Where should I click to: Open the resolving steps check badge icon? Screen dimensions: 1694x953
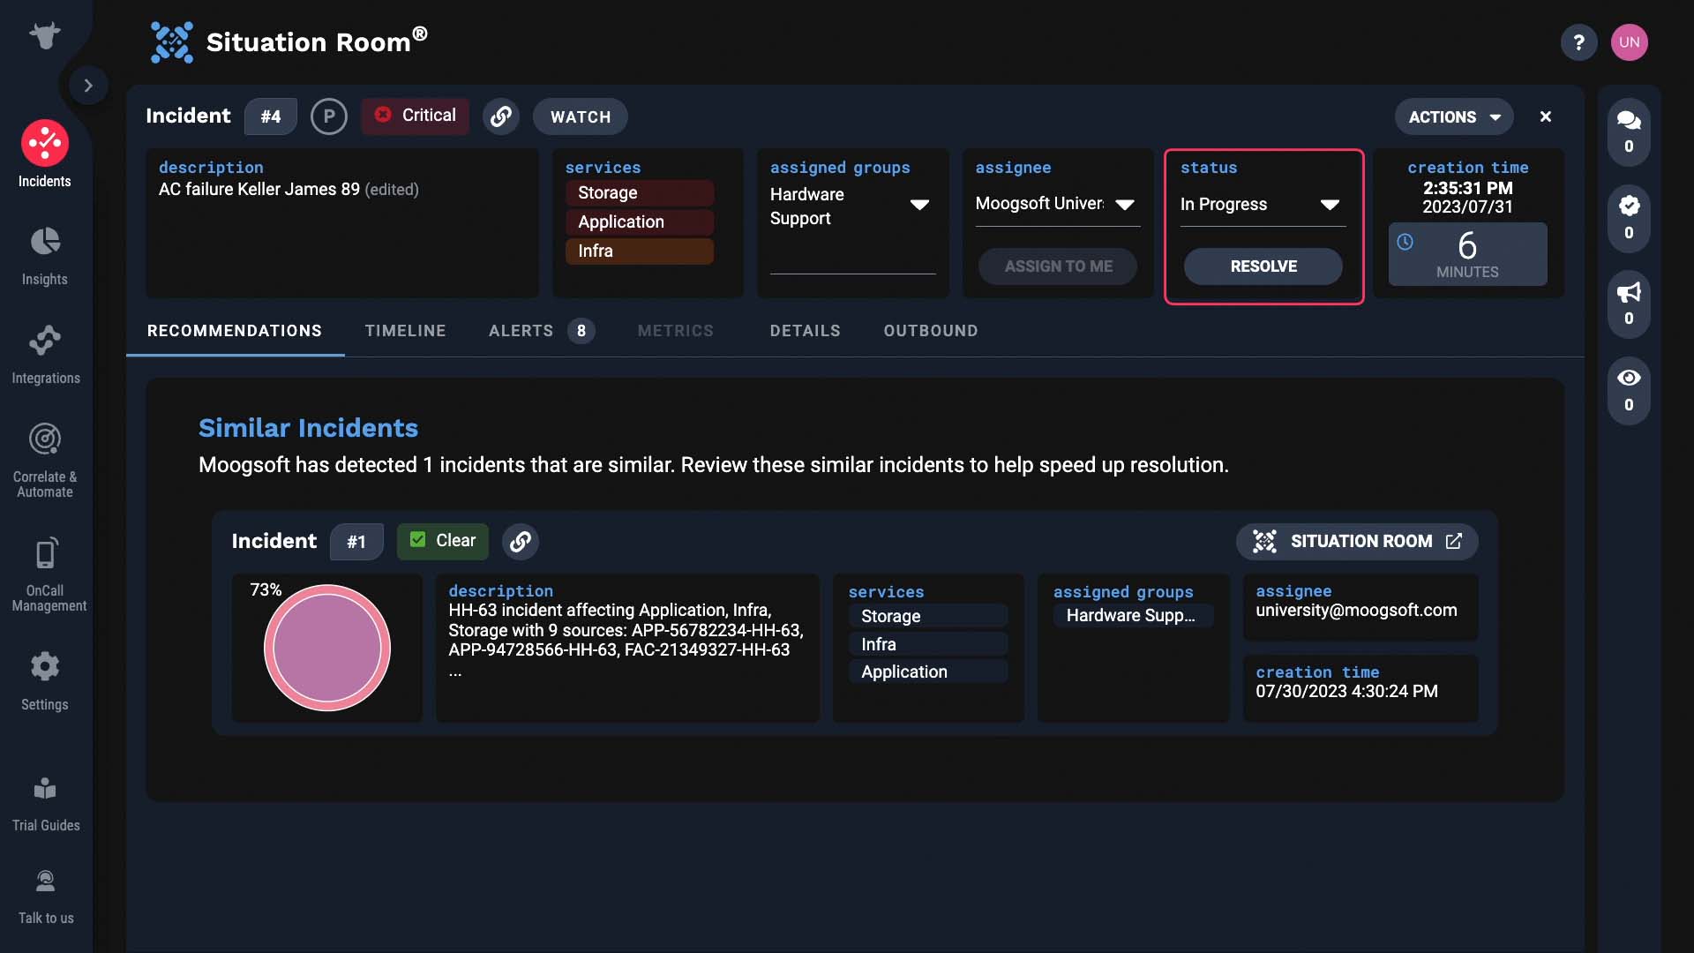pos(1629,217)
